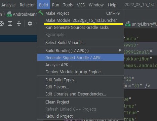The height and width of the screenshot is (121, 157).
Task: Click the Expand All toolbar icon
Action: (10, 24)
